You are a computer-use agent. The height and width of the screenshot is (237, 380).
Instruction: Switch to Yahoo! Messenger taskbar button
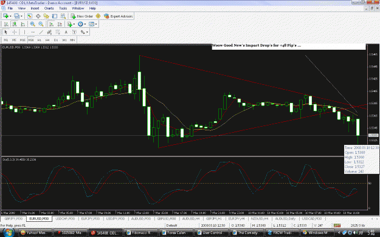35,233
